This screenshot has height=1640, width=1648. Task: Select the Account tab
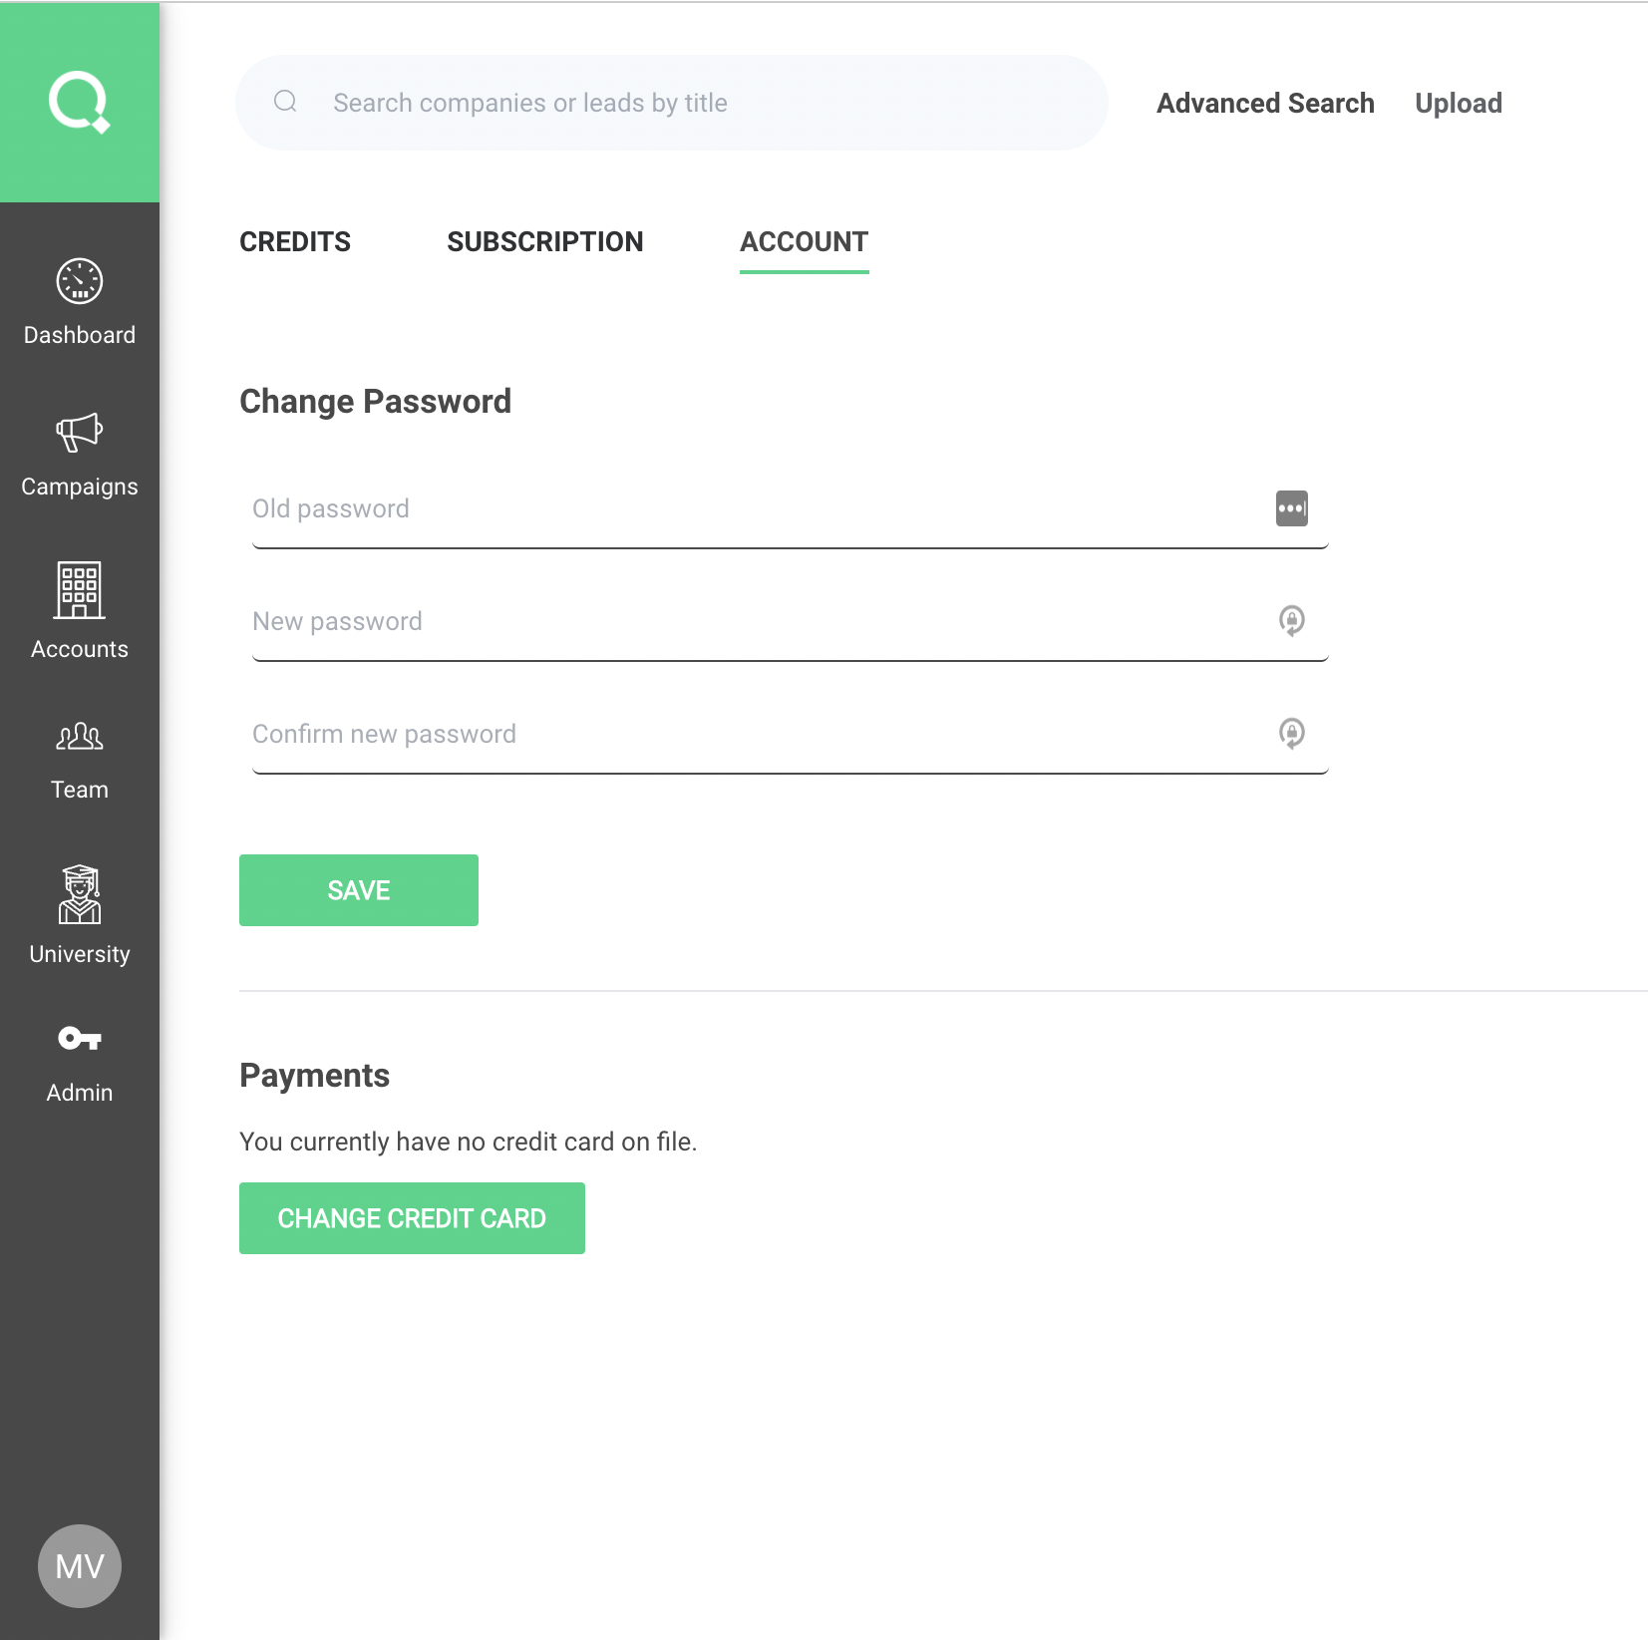(804, 242)
